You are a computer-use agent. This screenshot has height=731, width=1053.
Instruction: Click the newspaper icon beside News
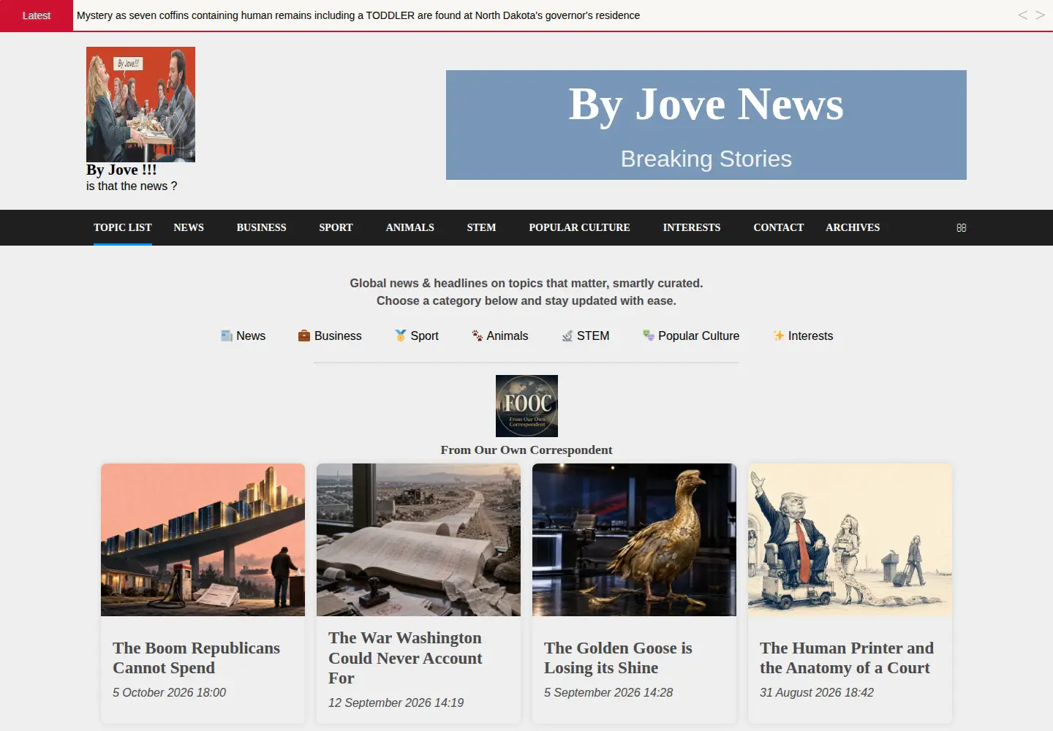(x=227, y=336)
